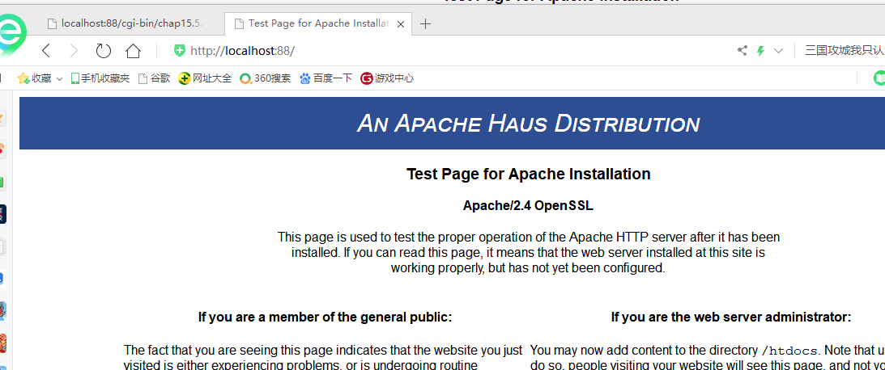Click the /htdocs directory text
This screenshot has height=370, width=885.
790,351
